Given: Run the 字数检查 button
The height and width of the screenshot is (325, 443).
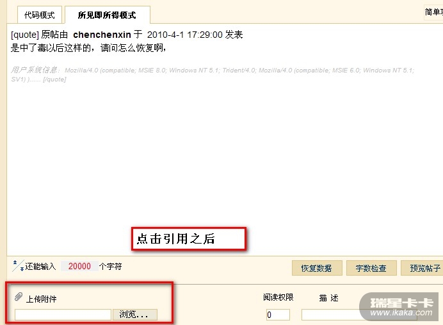Looking at the screenshot, I should (x=371, y=268).
